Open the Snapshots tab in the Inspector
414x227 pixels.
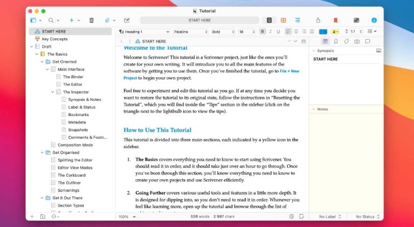coord(357,41)
